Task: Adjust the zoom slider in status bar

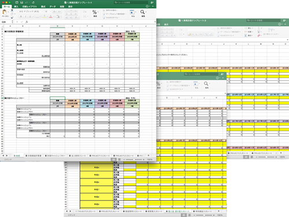Action: (134, 160)
